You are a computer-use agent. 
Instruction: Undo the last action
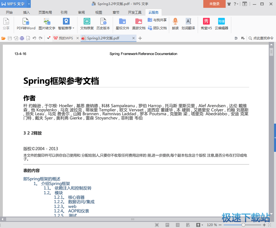pyautogui.click(x=34, y=38)
